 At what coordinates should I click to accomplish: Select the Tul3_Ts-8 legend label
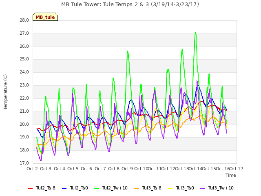pos(152,188)
